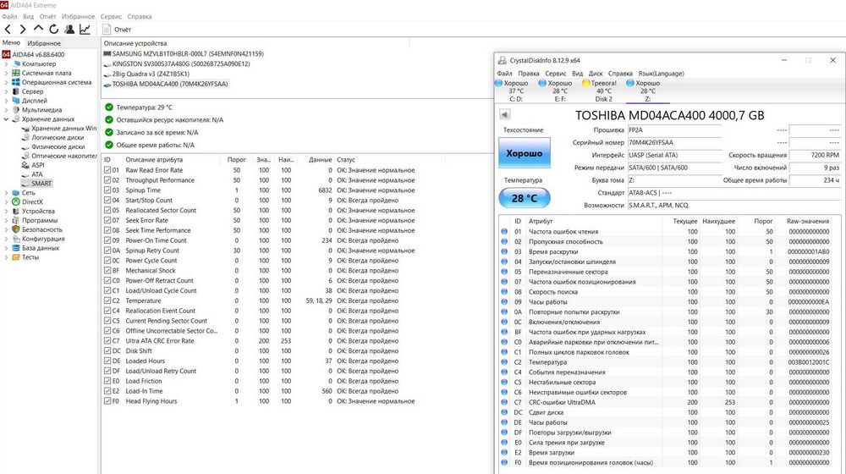Select the E: F: disk in CrystalDiskInfo
The image size is (846, 474).
pyautogui.click(x=556, y=91)
